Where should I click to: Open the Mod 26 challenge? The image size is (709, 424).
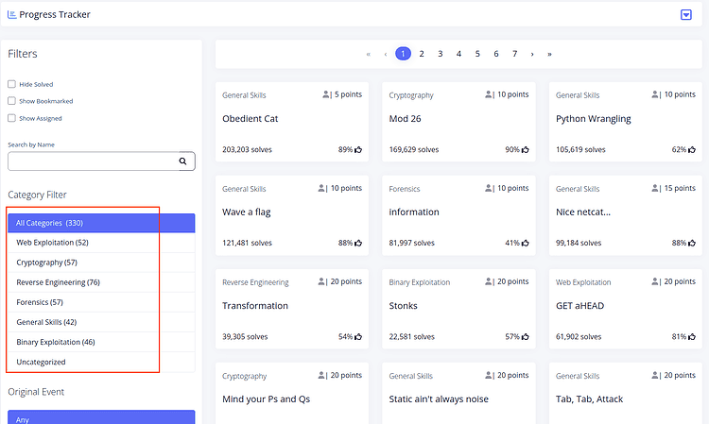click(458, 122)
